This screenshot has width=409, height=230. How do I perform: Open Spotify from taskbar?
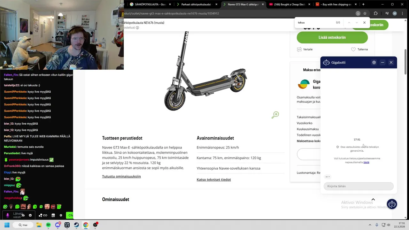click(48, 225)
